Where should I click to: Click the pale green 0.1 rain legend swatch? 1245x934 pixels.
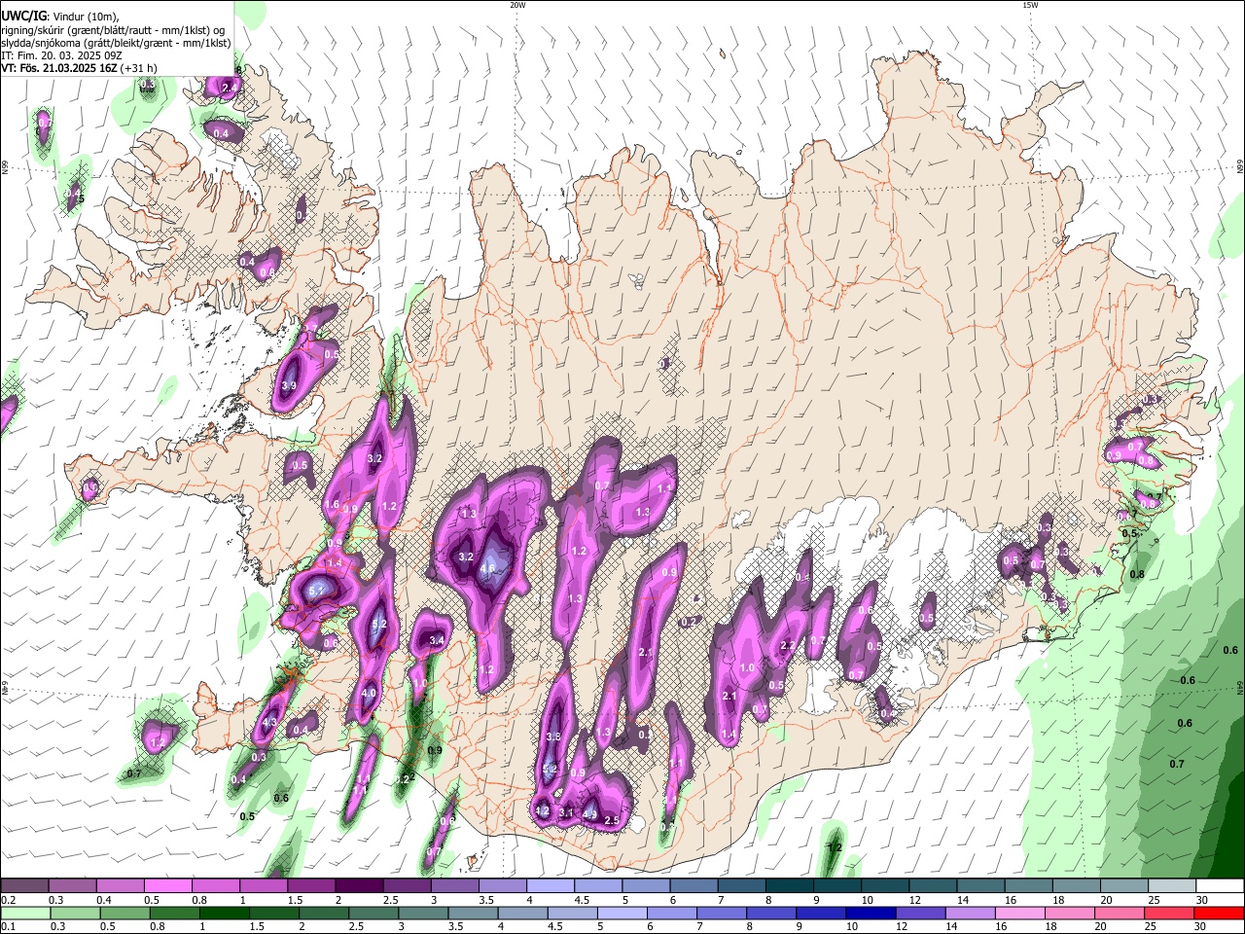[x=25, y=913]
